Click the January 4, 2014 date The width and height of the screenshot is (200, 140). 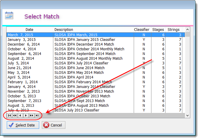coord(22,87)
